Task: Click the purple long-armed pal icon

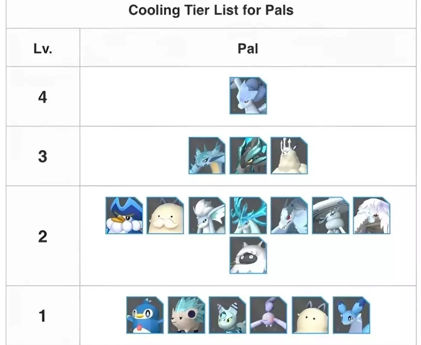Action: [269, 315]
